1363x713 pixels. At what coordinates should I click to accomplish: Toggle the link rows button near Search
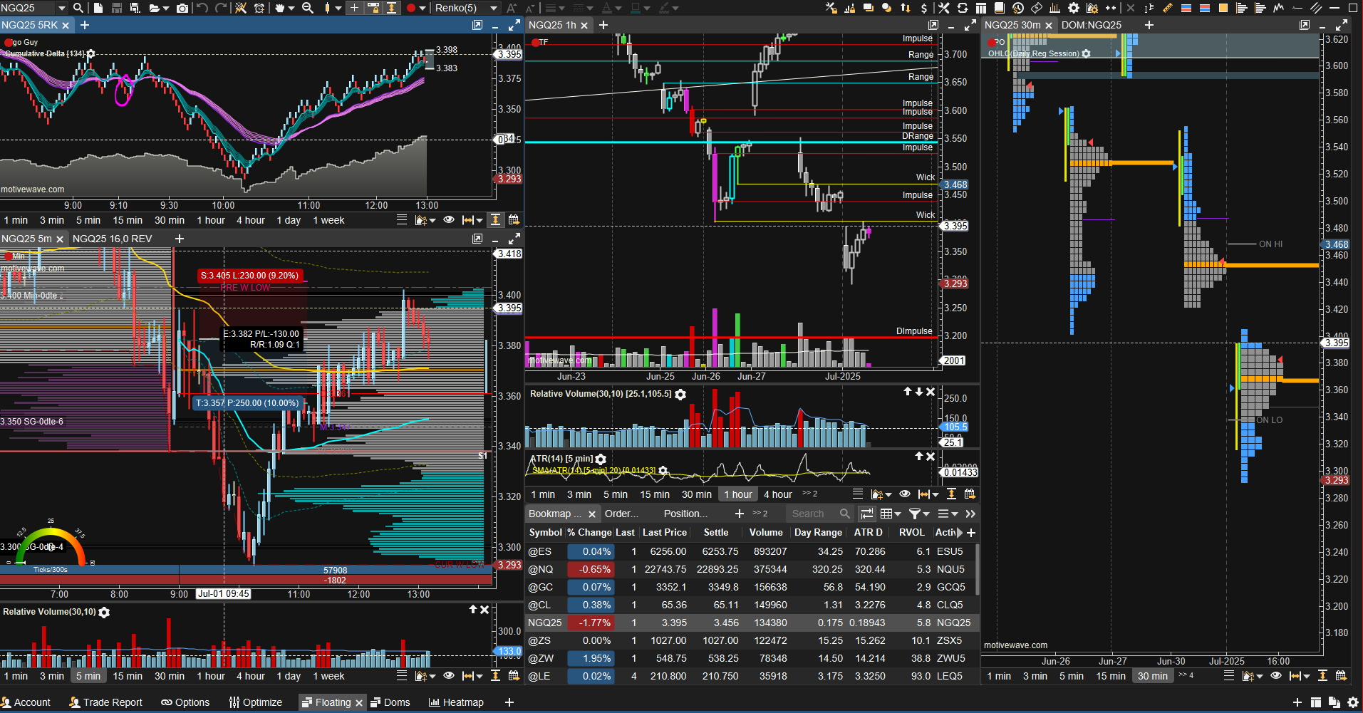pos(867,514)
